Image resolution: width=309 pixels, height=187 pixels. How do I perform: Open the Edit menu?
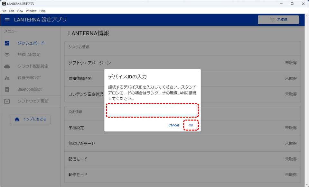point(11,11)
